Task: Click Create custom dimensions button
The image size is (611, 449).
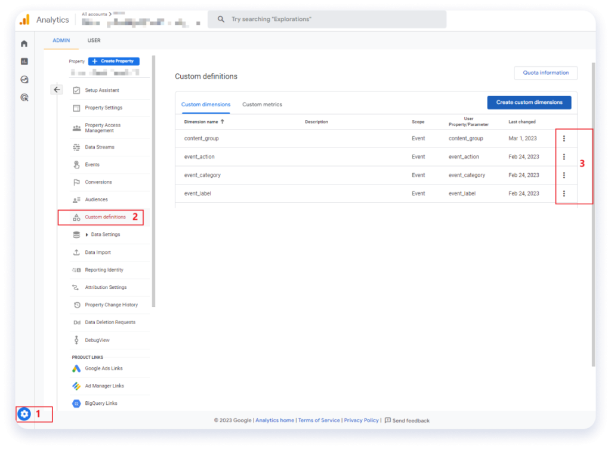Action: pos(529,102)
